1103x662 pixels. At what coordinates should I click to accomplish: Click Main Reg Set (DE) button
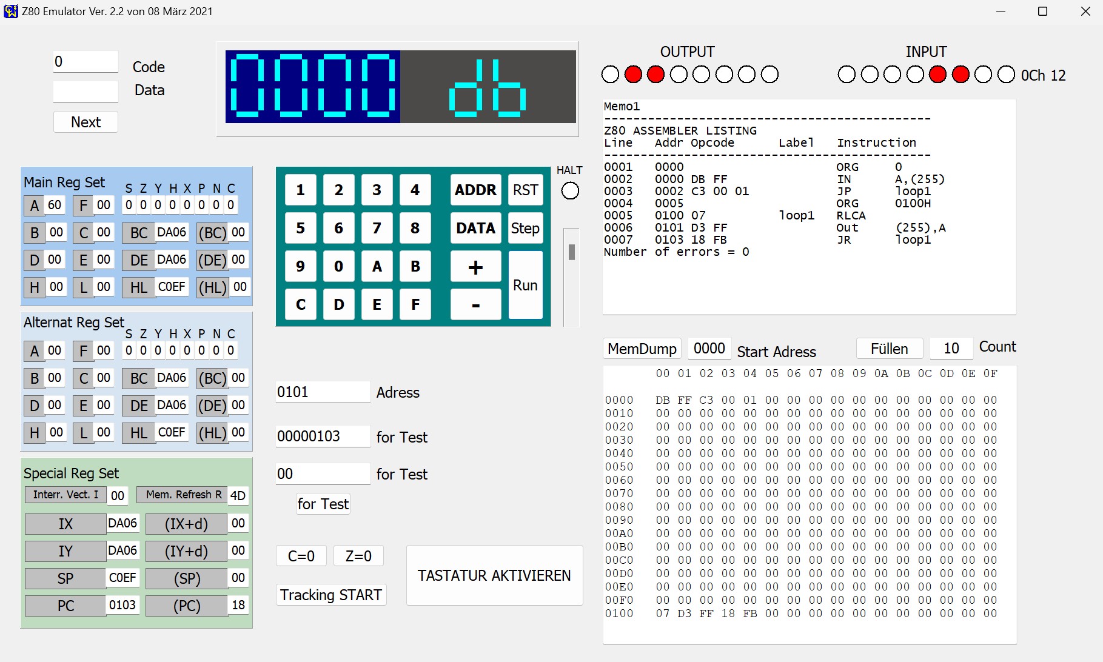pos(212,260)
